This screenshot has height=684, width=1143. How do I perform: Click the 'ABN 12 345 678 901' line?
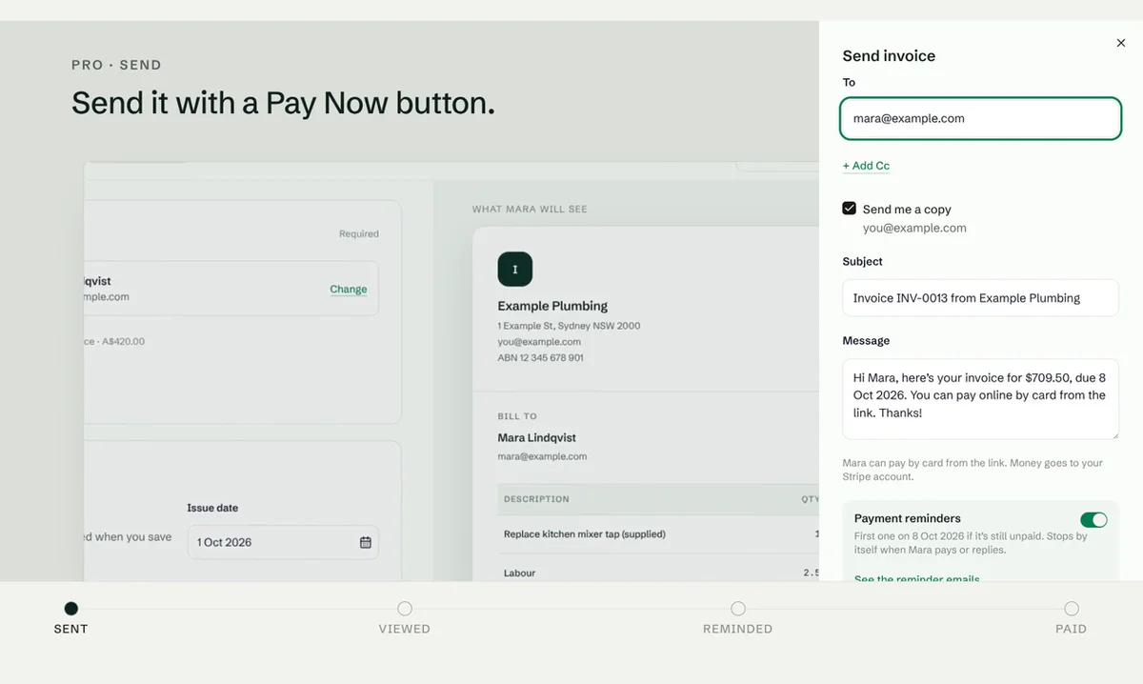point(540,358)
